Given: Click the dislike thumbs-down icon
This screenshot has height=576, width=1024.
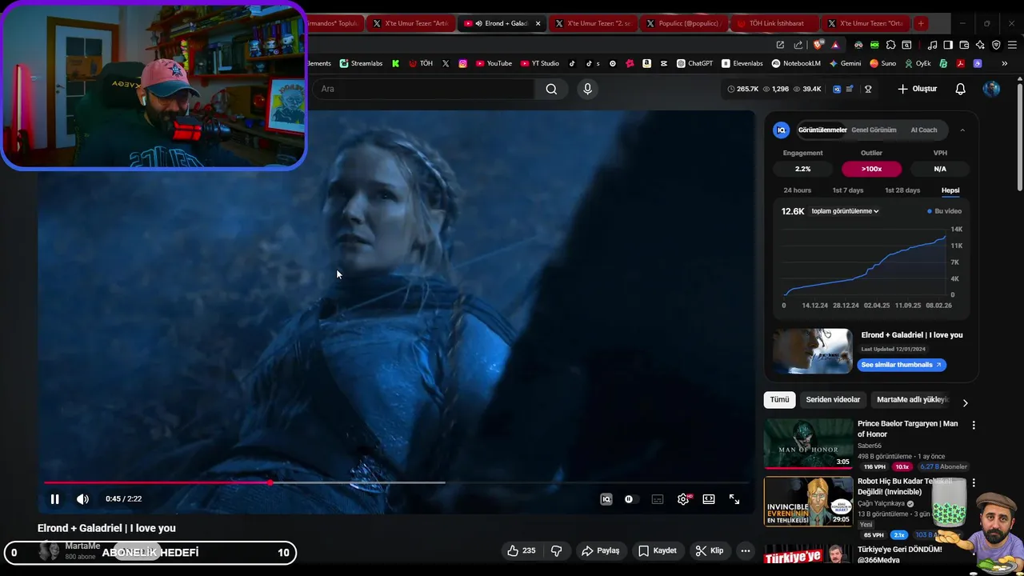Looking at the screenshot, I should click(557, 550).
